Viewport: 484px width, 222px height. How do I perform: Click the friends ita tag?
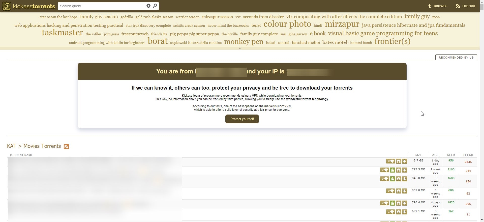click(x=159, y=34)
